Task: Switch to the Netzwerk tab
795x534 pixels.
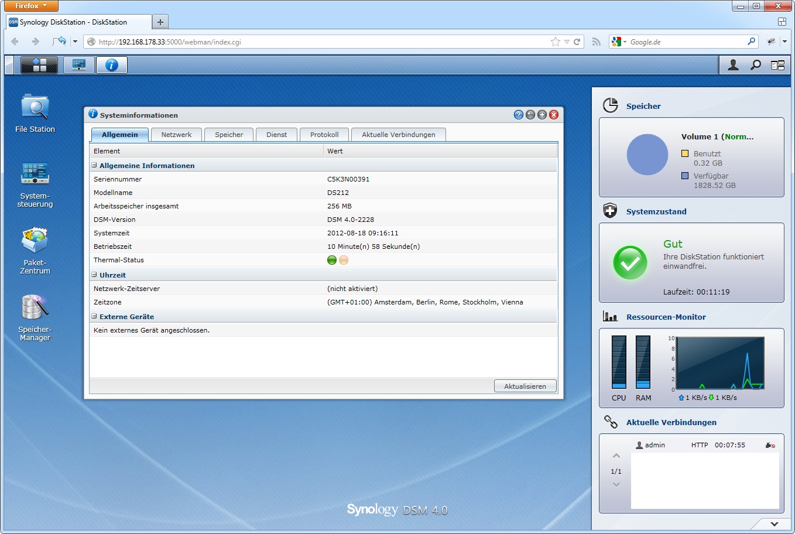Action: coord(176,135)
